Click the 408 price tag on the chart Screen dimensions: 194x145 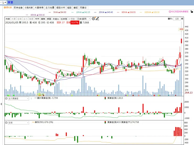click(x=181, y=29)
